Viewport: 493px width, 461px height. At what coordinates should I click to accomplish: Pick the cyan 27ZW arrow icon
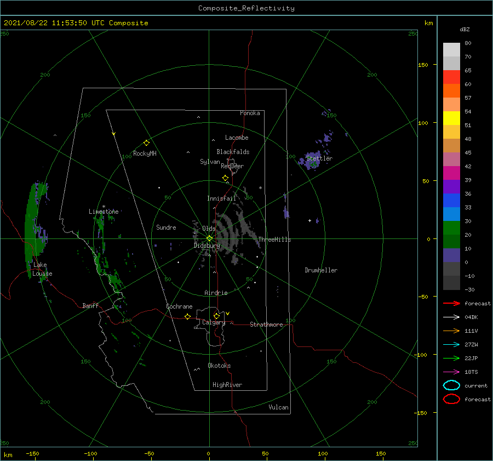click(451, 345)
